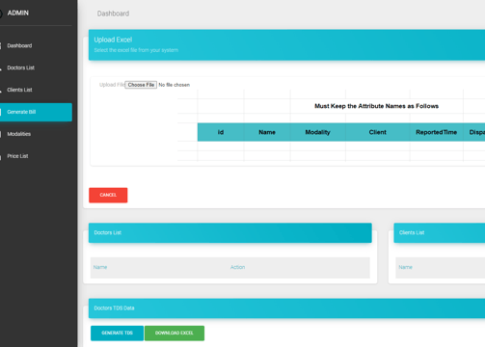485x347 pixels.
Task: Open Doctors List in the sidebar
Action: [x=20, y=67]
